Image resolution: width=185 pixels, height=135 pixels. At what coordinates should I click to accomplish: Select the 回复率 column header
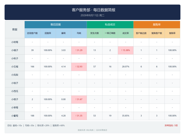tap(48, 33)
